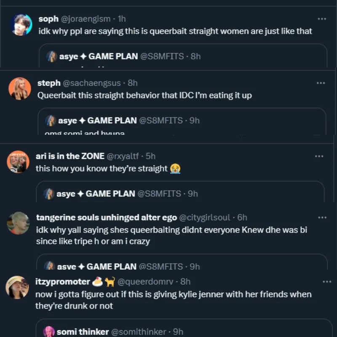The height and width of the screenshot is (337, 337).
Task: Expand more menu on tangerine souls tweet
Action: 322,217
